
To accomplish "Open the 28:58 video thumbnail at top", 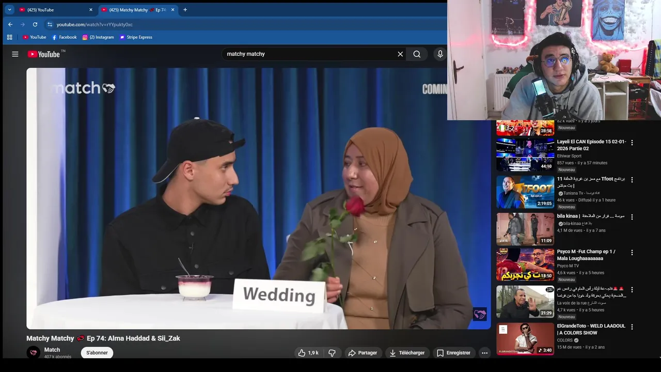I will pos(525,128).
